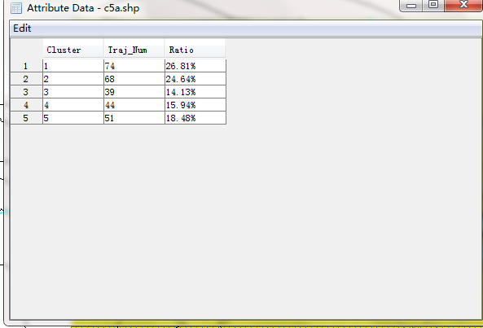The height and width of the screenshot is (328, 483).
Task: Click the Cluster cell in row 5
Action: pyautogui.click(x=73, y=118)
